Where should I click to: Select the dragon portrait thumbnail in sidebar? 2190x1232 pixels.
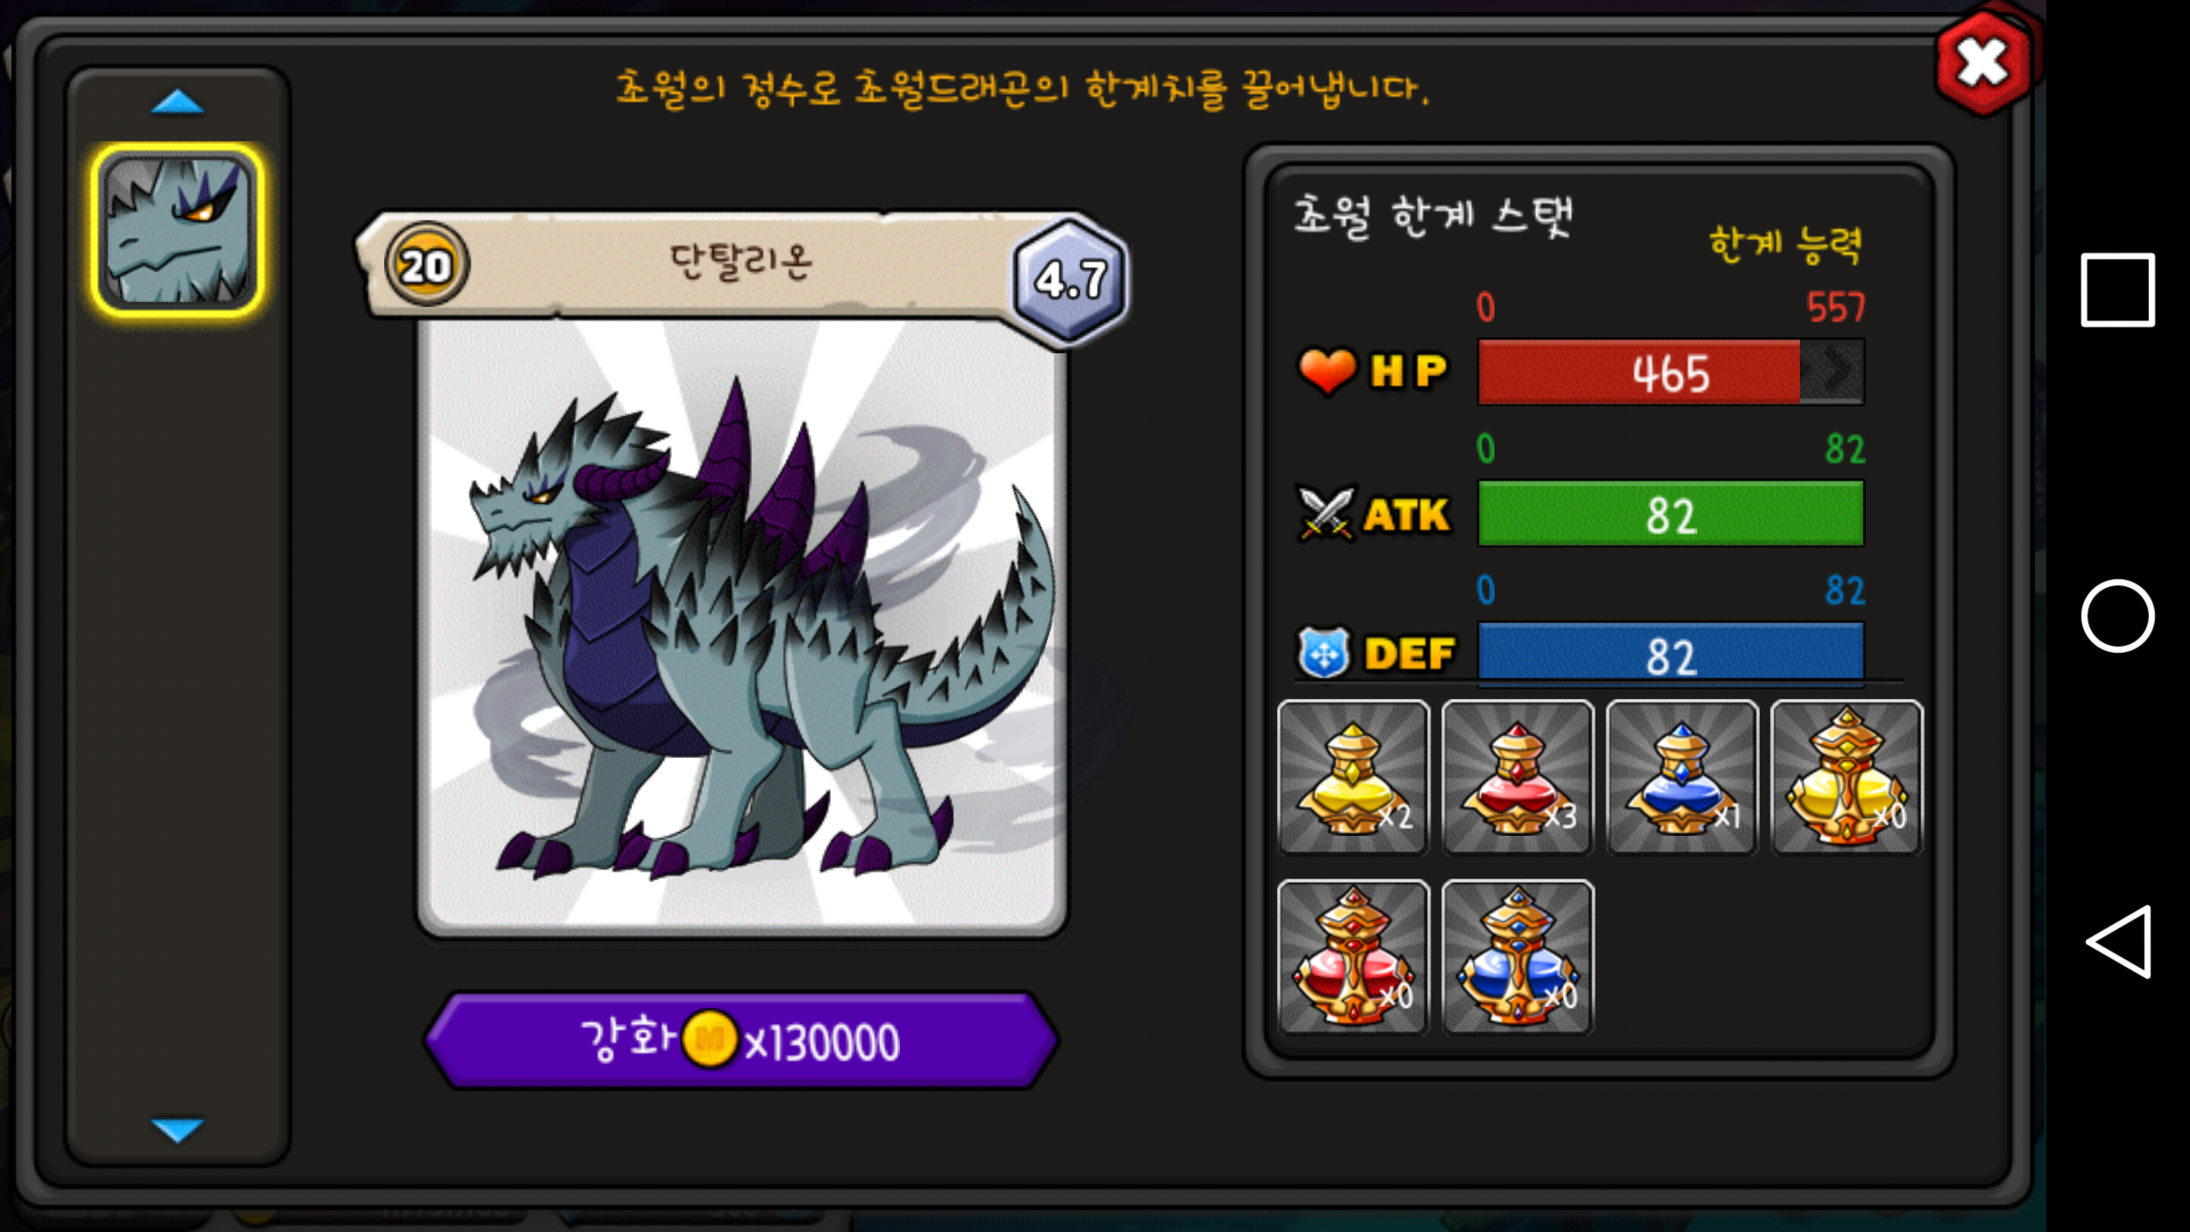point(177,230)
